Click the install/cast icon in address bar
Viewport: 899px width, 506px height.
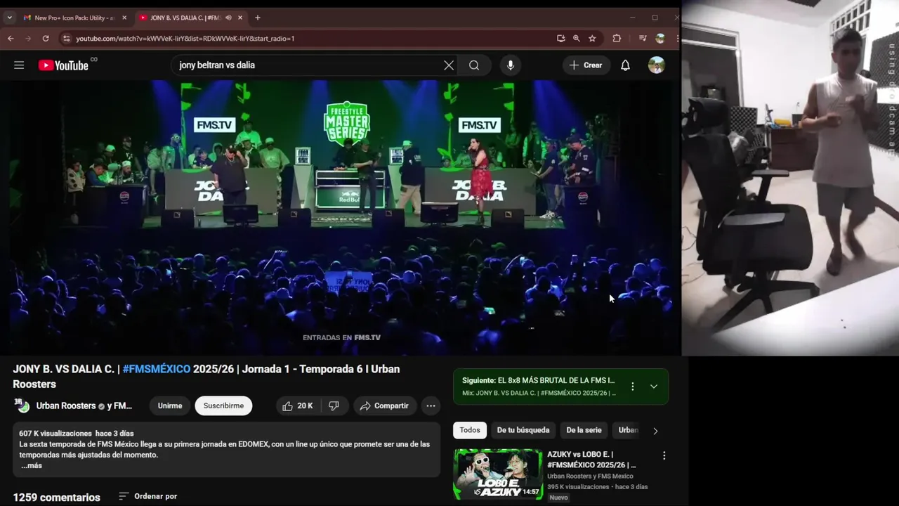click(x=560, y=39)
